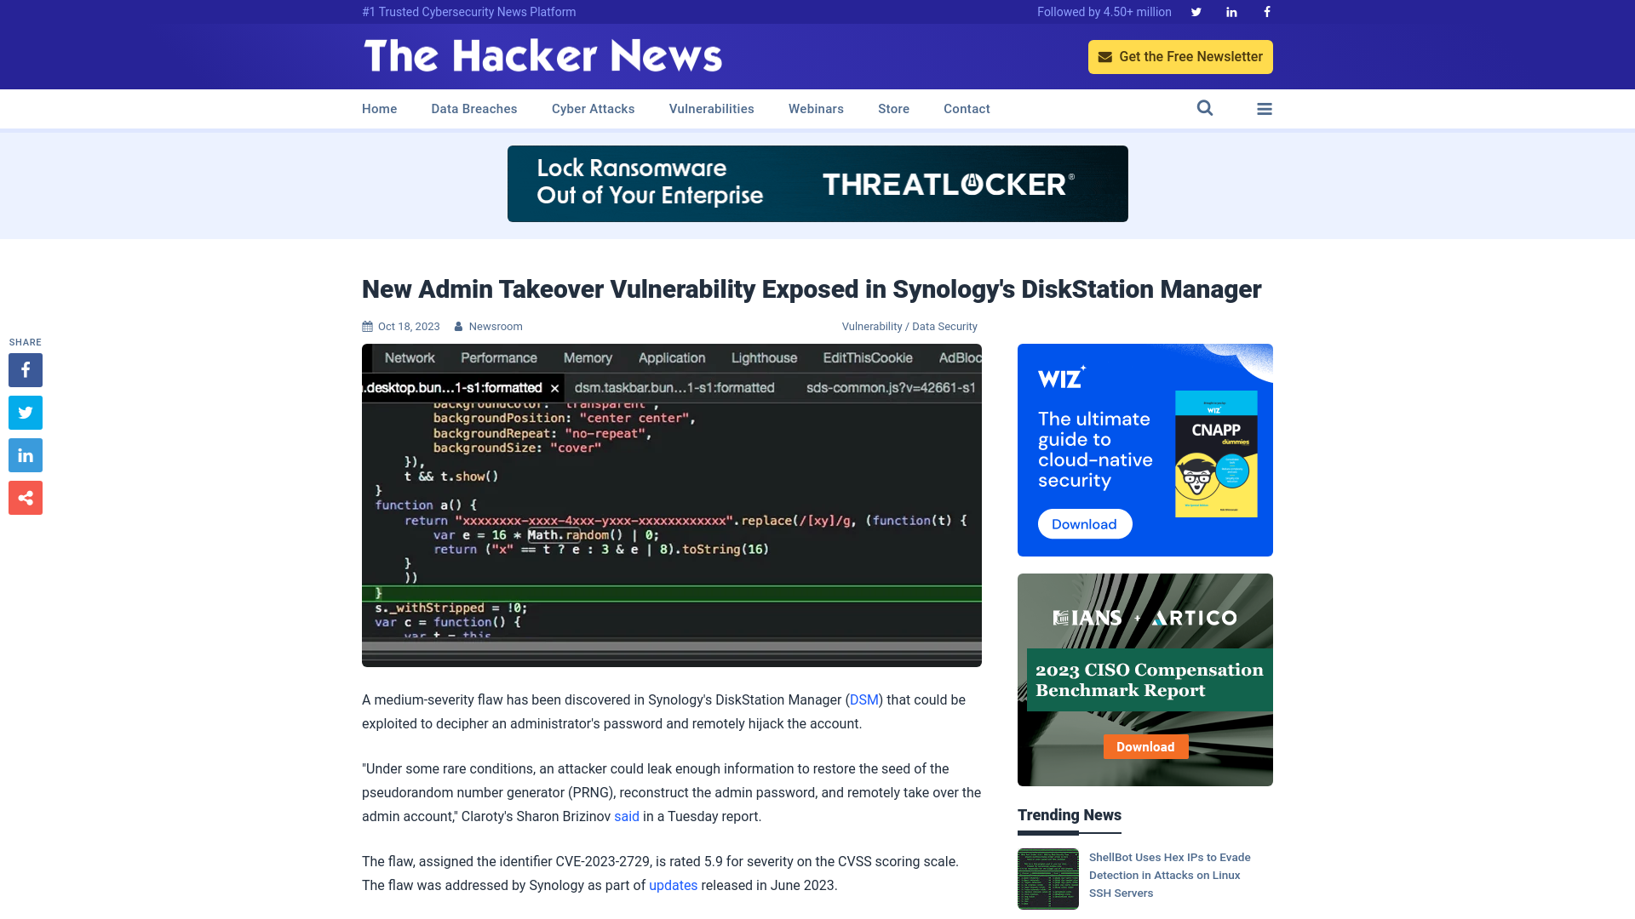This screenshot has height=919, width=1635.
Task: Click the LinkedIn share icon
Action: pyautogui.click(x=25, y=454)
